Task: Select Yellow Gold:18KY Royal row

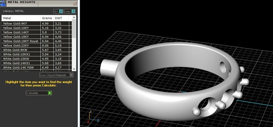Action: pyautogui.click(x=37, y=41)
